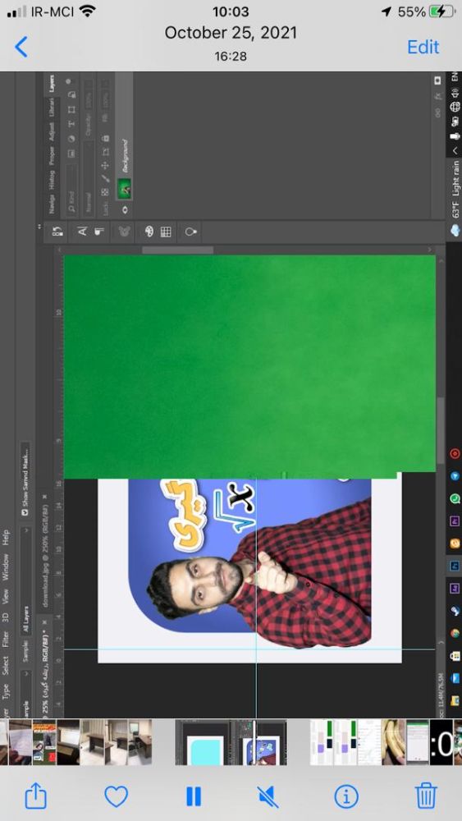Lock all with the padlock icon
Viewport: 462px width, 821px height.
[x=106, y=138]
